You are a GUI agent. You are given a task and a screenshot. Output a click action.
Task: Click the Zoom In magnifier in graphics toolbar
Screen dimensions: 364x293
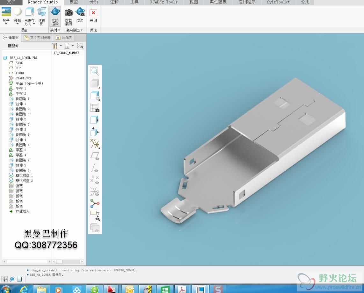(95, 71)
